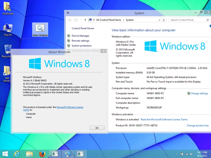The image size is (211, 158).
Task: Click the Remote settings shield icon
Action: 69,41
